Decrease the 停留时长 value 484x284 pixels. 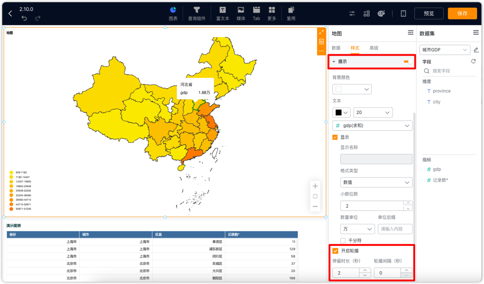(x=365, y=275)
